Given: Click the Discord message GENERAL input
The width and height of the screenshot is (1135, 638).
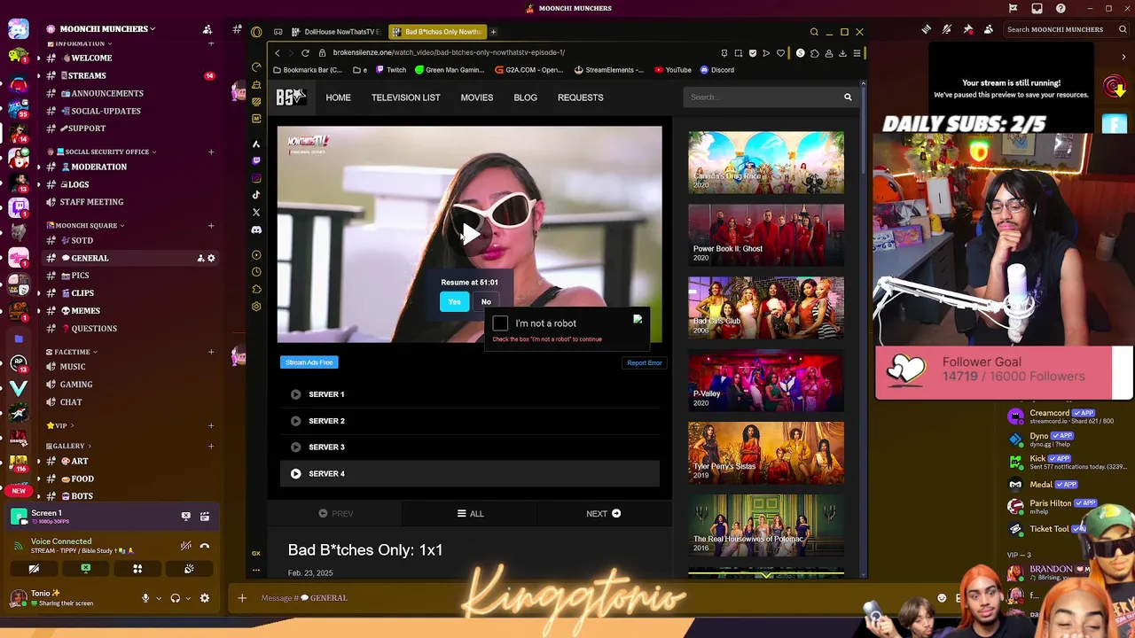Looking at the screenshot, I should (585, 598).
